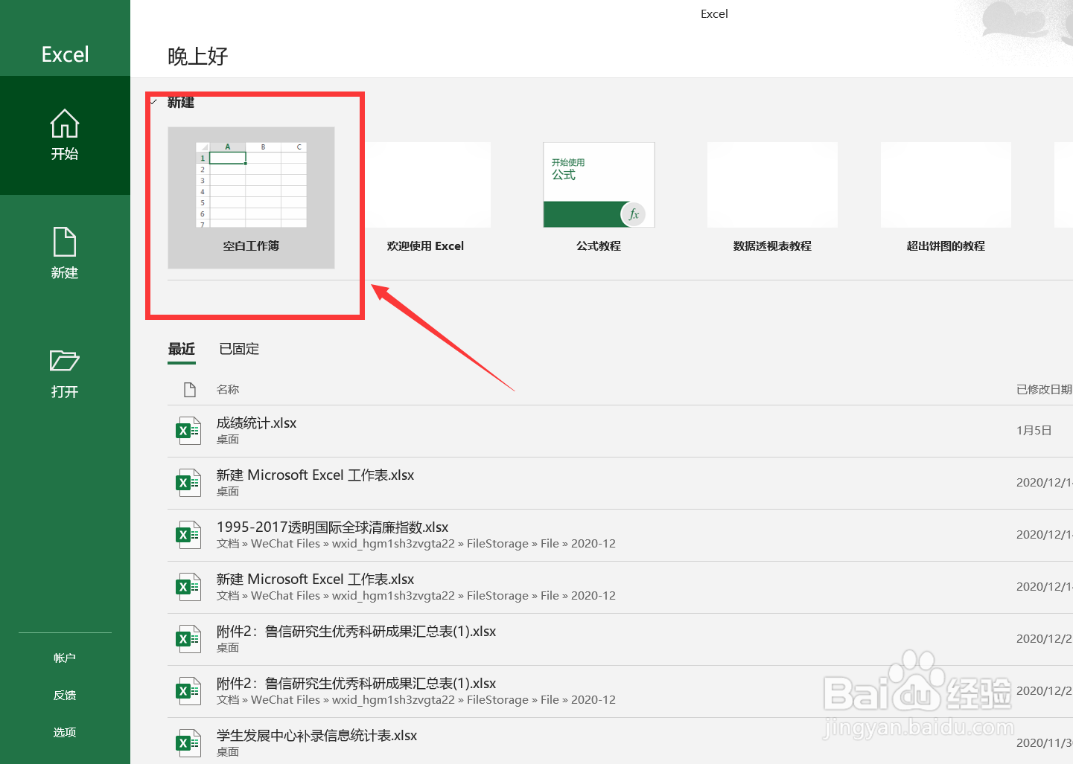
Task: Select the 最近 (Recent) tab
Action: (x=182, y=349)
